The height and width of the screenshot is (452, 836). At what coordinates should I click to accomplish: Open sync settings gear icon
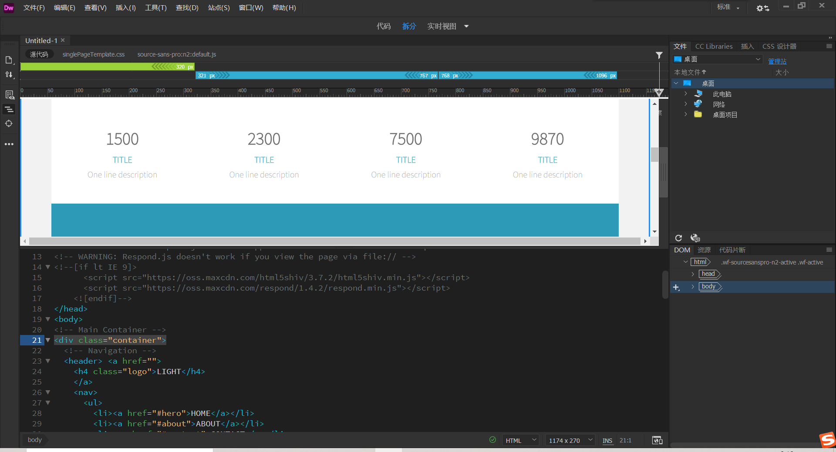pyautogui.click(x=762, y=8)
